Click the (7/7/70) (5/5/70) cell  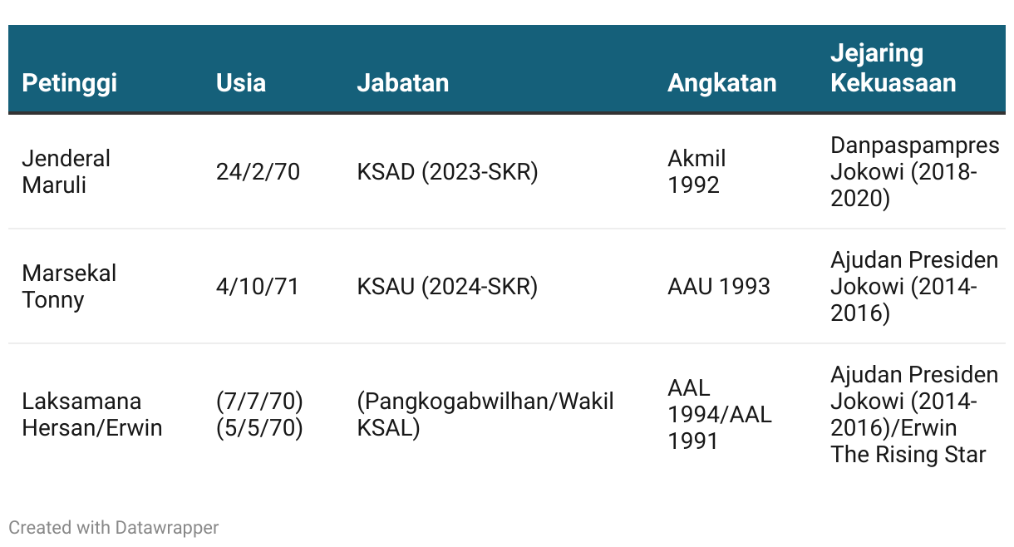pyautogui.click(x=259, y=414)
